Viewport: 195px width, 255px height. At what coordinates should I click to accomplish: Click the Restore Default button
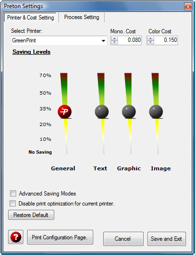tap(31, 215)
